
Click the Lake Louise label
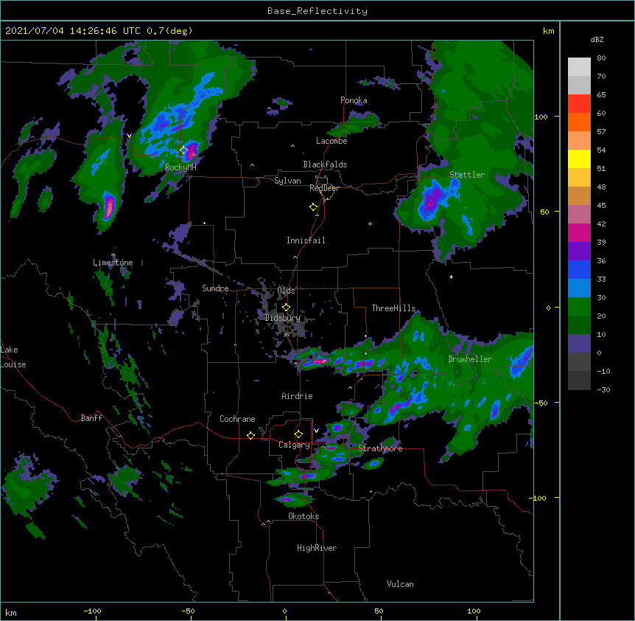pos(13,357)
